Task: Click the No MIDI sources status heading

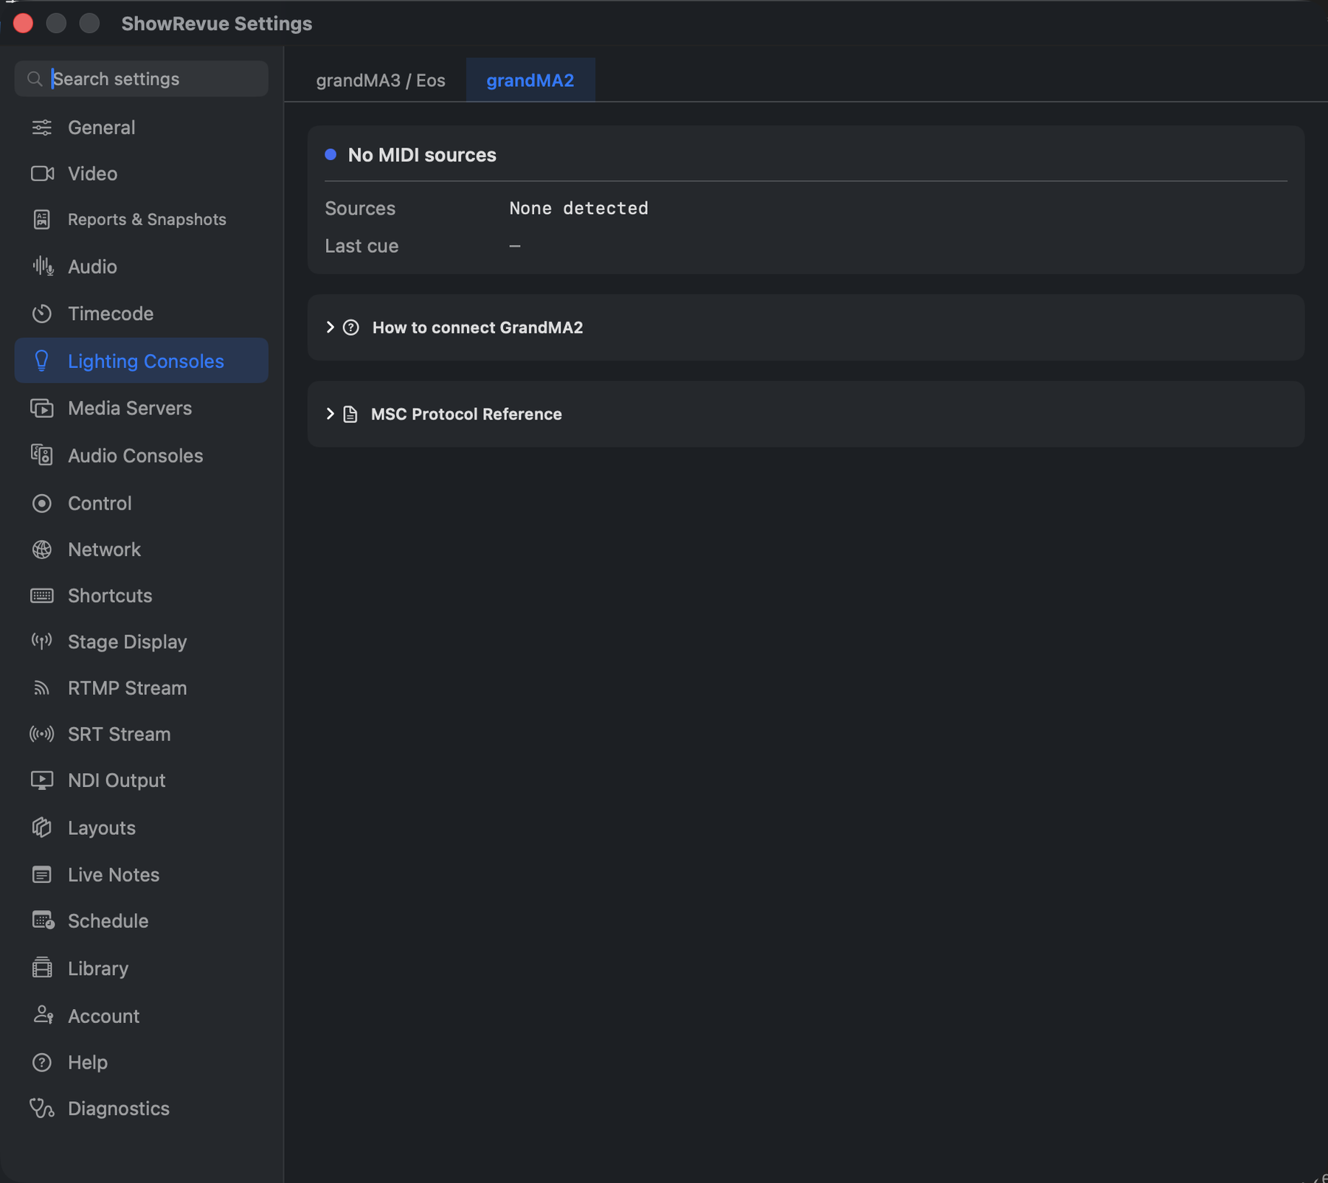Action: (x=422, y=155)
